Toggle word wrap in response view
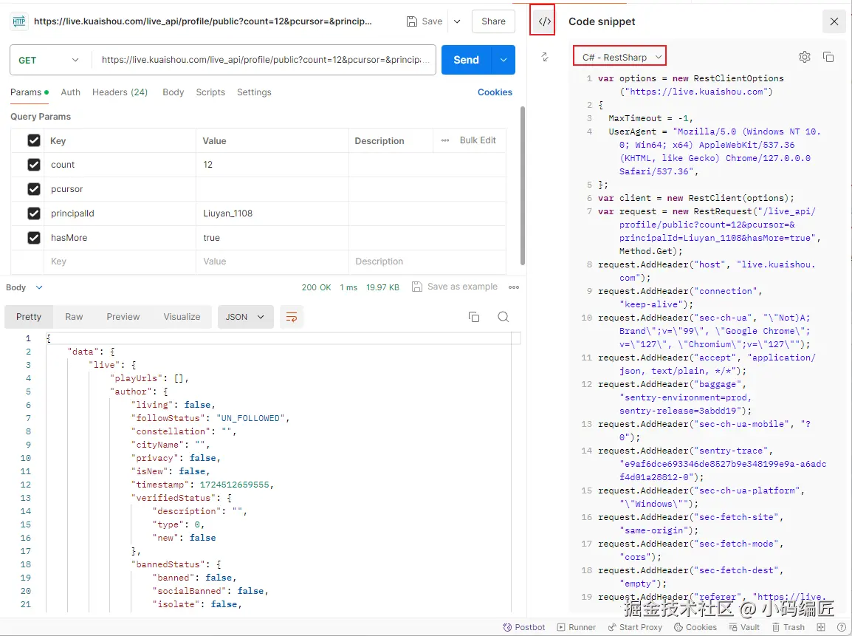The width and height of the screenshot is (852, 636). tap(291, 317)
